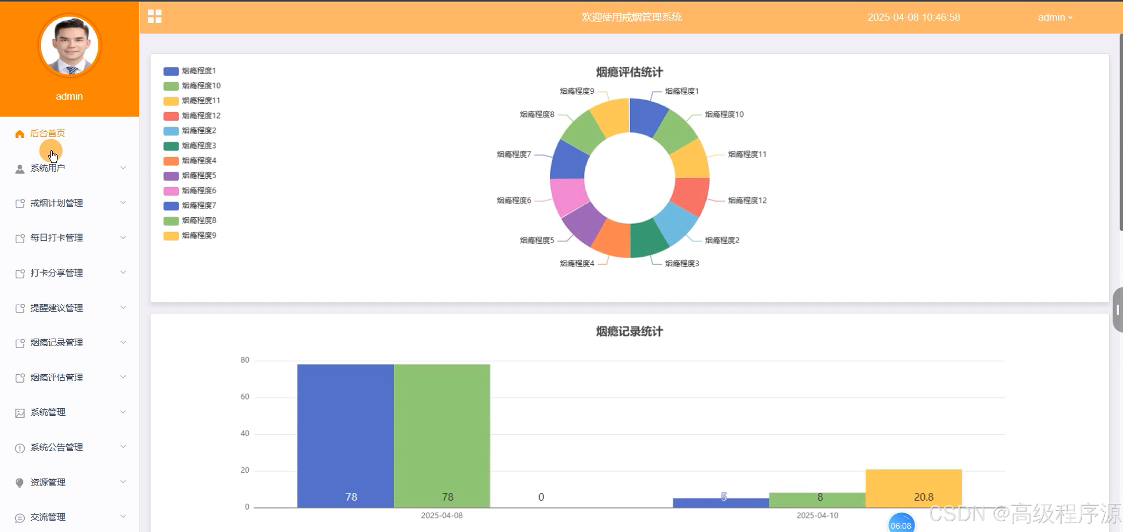Open 打卡分享管理 menu item

pos(57,273)
